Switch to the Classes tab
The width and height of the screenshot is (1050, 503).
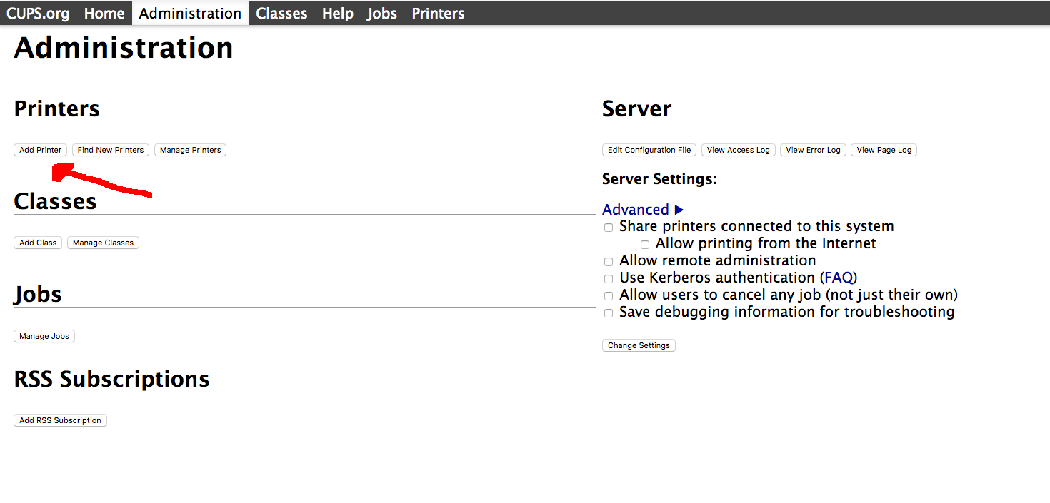coord(281,12)
